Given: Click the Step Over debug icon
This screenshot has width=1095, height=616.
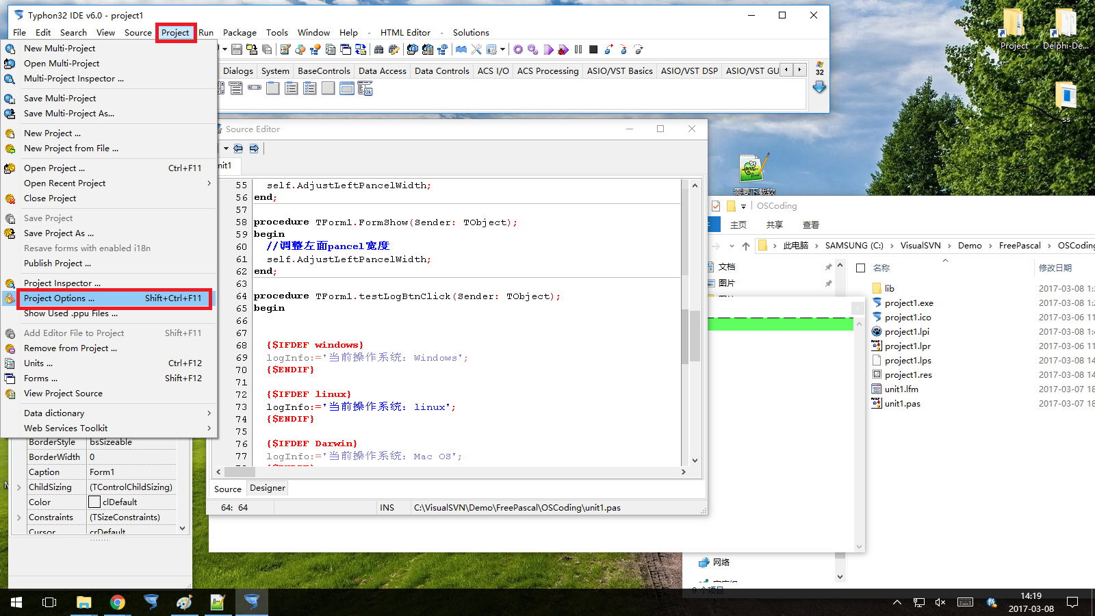Looking at the screenshot, I should (x=623, y=49).
